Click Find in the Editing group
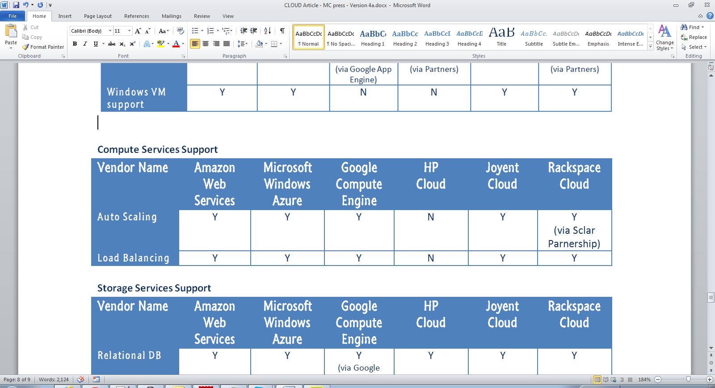 692,27
